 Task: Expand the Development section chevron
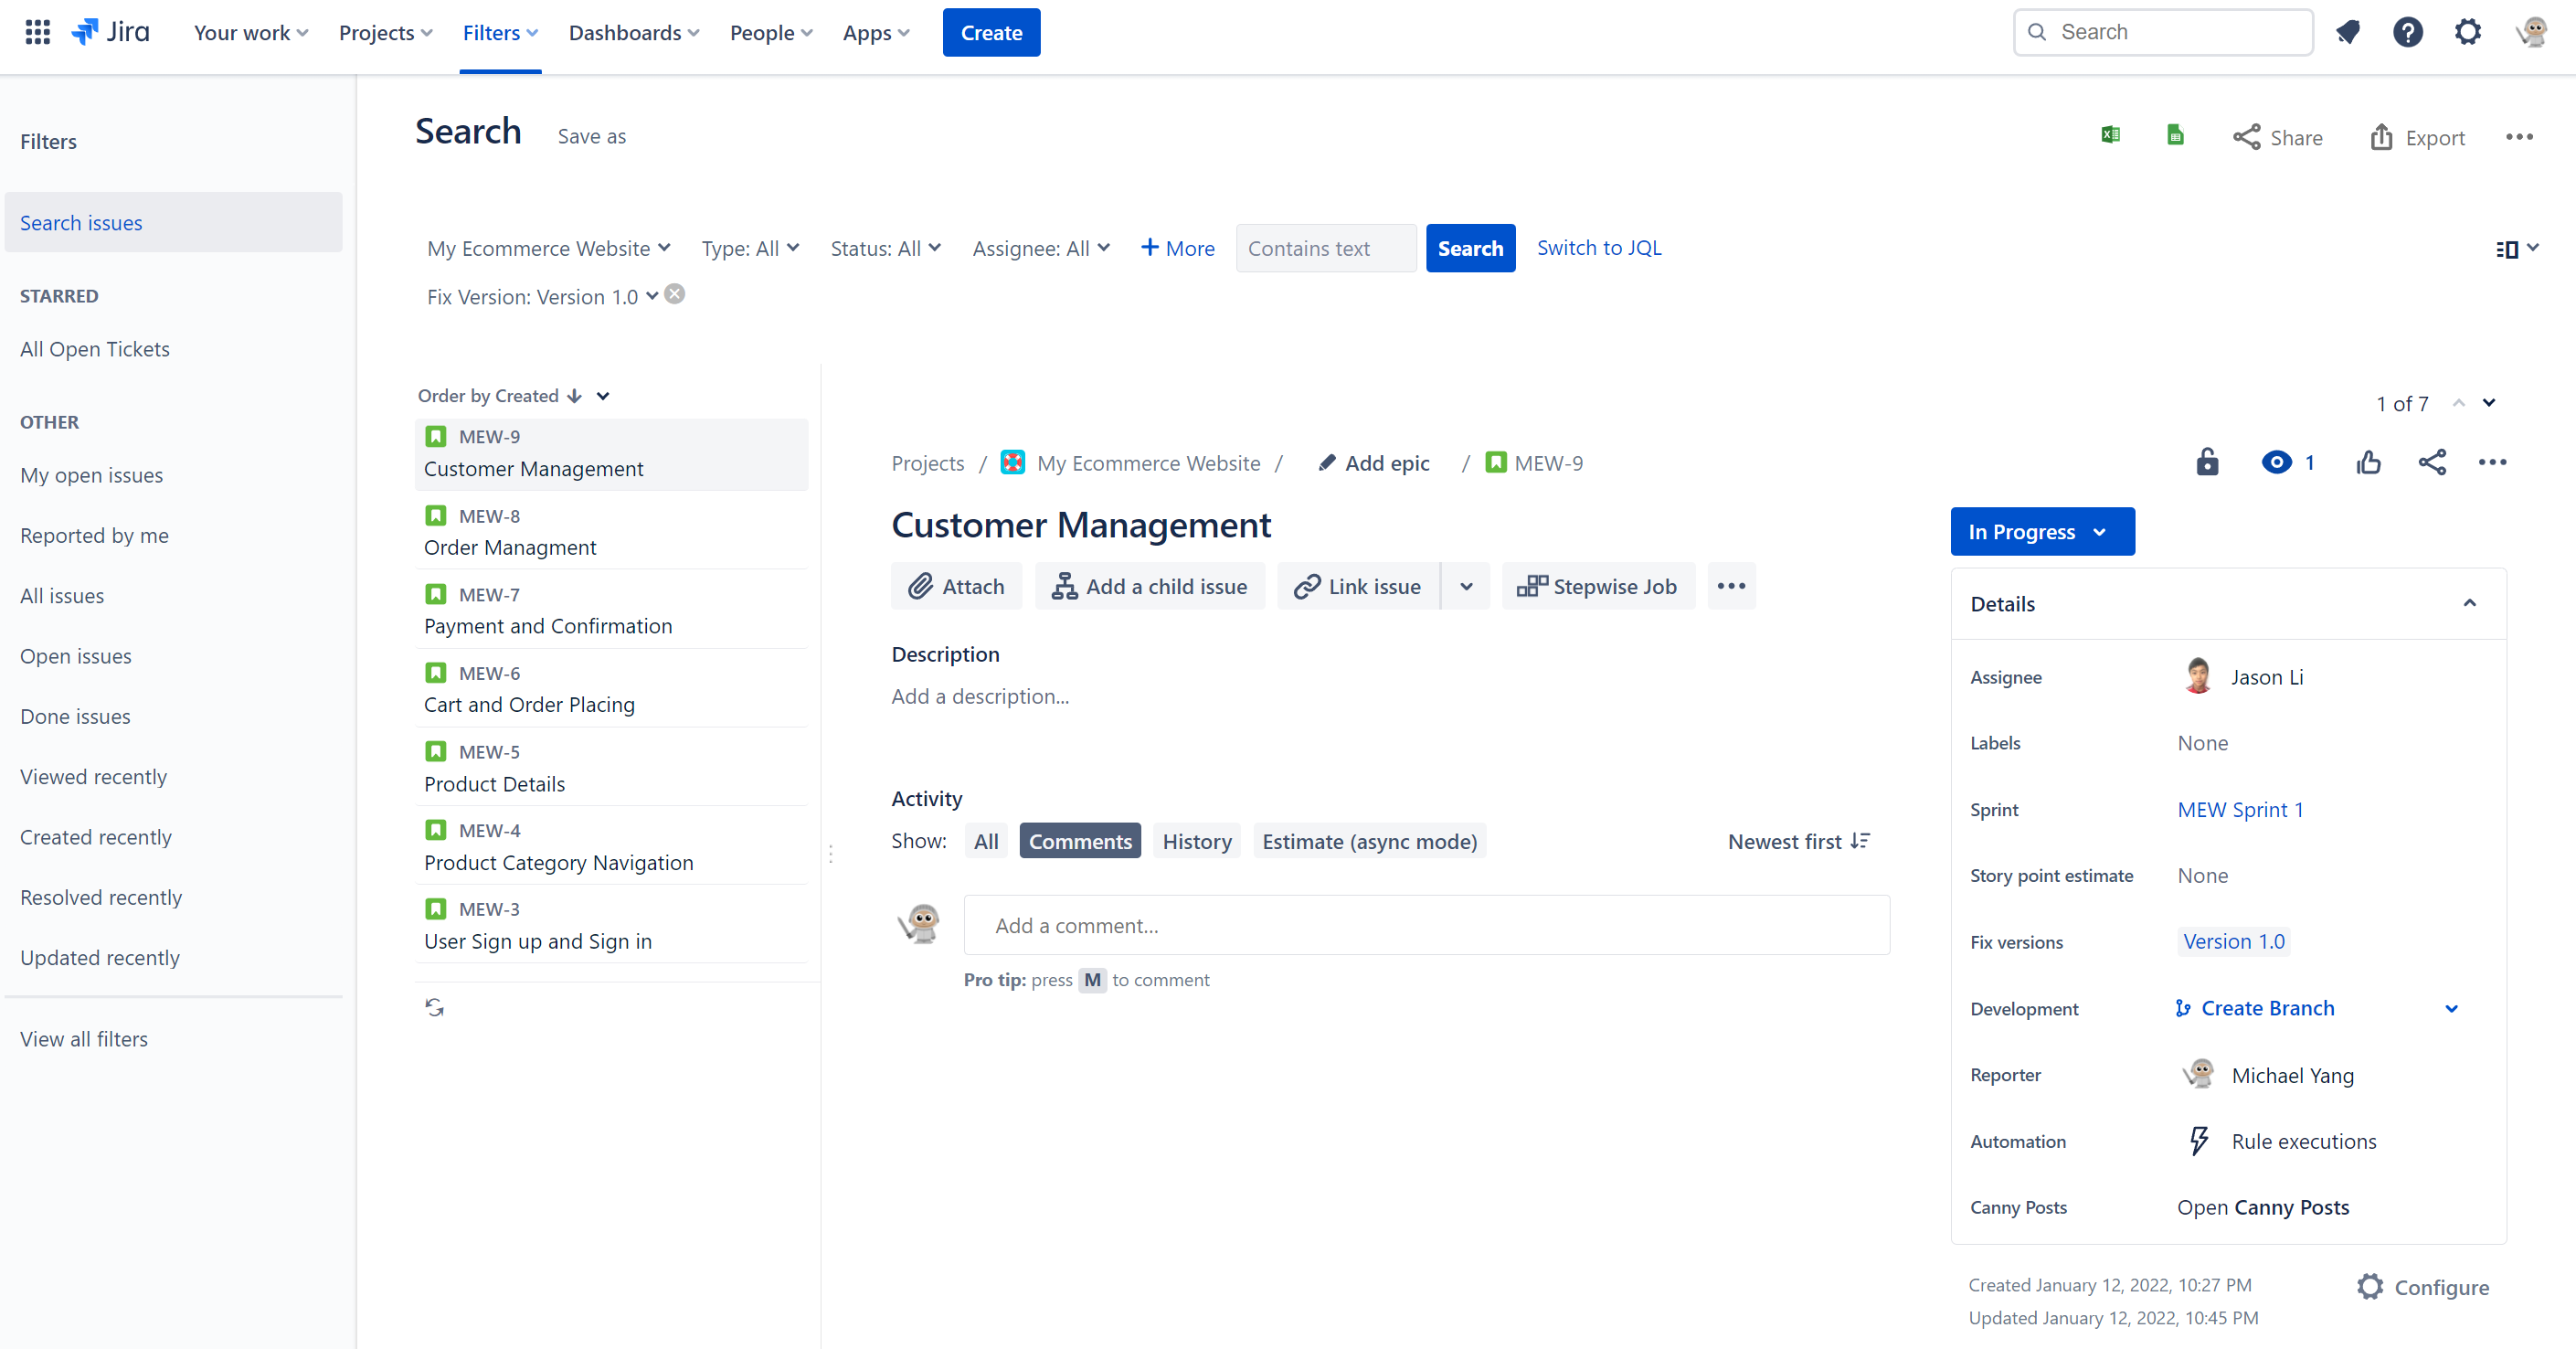tap(2451, 1008)
